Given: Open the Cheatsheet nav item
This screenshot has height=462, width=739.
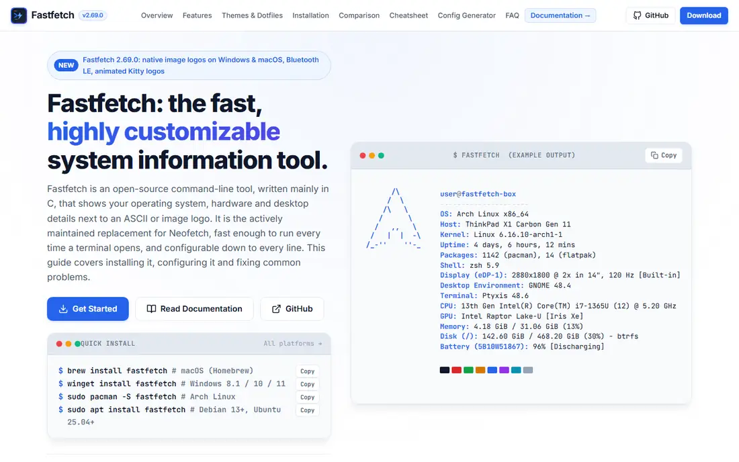Looking at the screenshot, I should click(408, 15).
